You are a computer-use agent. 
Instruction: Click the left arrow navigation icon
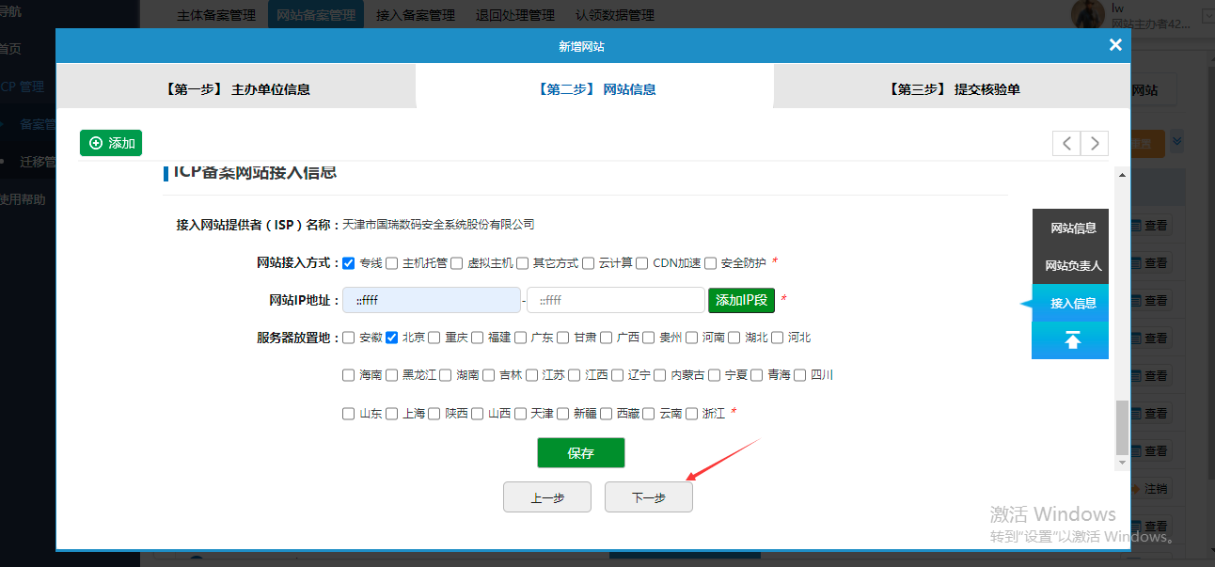coord(1066,143)
